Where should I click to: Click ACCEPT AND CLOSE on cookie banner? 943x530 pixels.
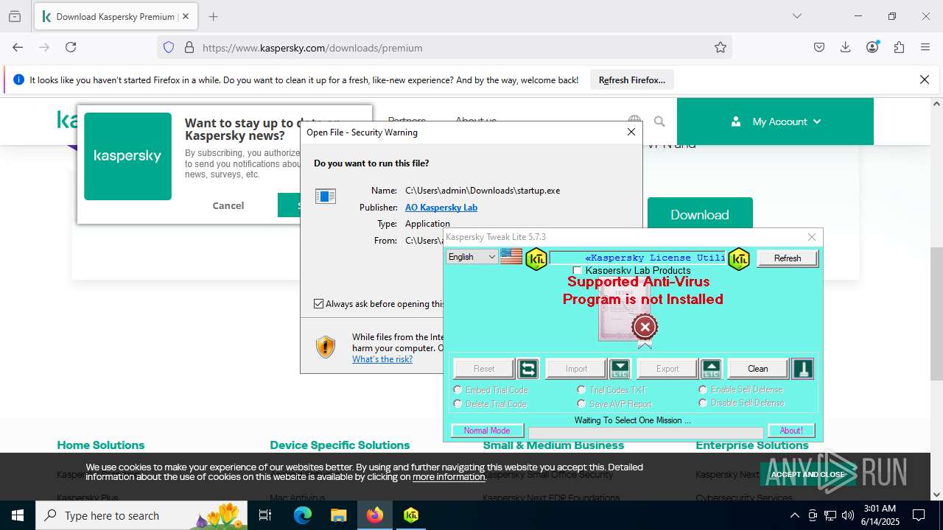coord(808,474)
